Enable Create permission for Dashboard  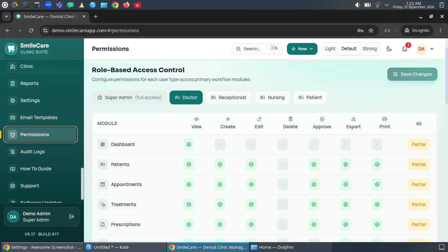(x=220, y=144)
